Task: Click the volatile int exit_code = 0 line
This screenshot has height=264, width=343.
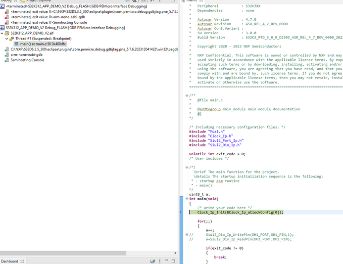Action: point(217,154)
